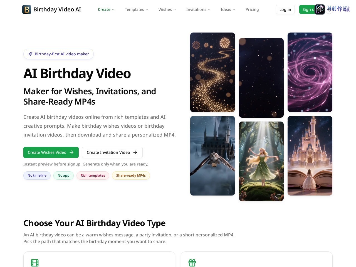This screenshot has width=356, height=267.
Task: Open the purple swirling galaxy thumbnail
Action: click(x=310, y=72)
